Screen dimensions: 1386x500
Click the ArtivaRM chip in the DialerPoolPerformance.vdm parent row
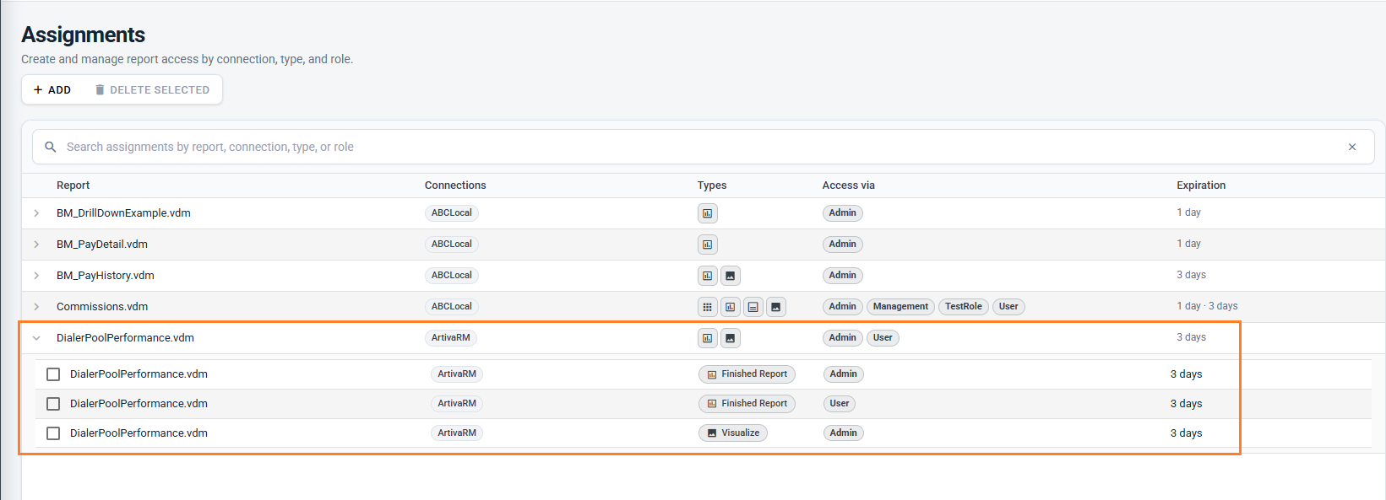pos(451,338)
